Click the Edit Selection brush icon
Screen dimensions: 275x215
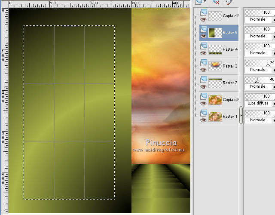[229, 2]
